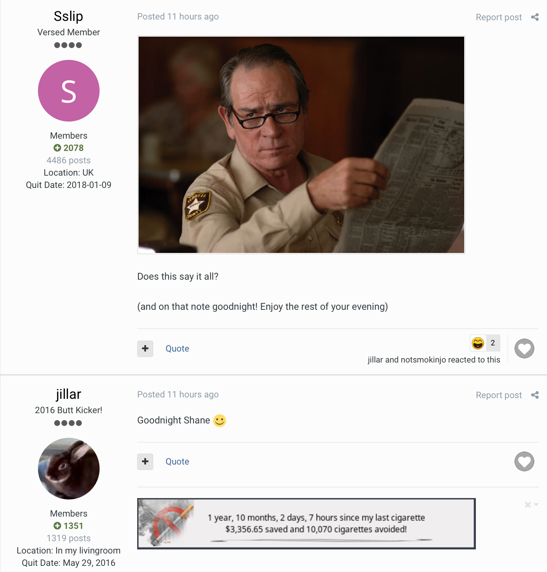Image resolution: width=547 pixels, height=572 pixels.
Task: Open Sslip's pink S avatar profile
Action: pos(69,91)
